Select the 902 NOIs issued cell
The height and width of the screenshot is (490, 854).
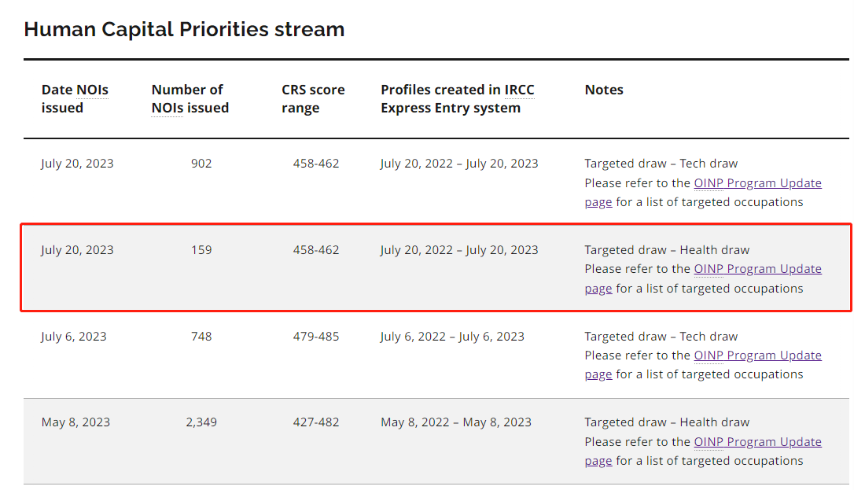click(x=201, y=164)
